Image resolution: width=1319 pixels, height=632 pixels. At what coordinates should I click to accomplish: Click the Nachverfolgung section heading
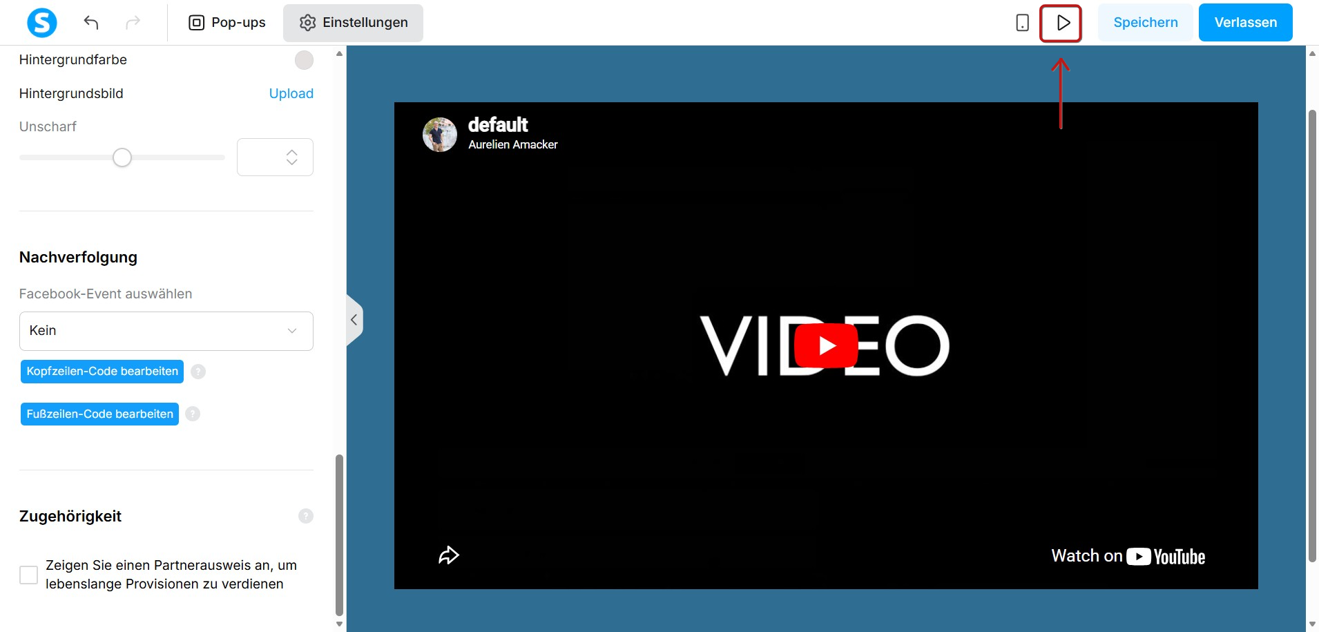[78, 258]
